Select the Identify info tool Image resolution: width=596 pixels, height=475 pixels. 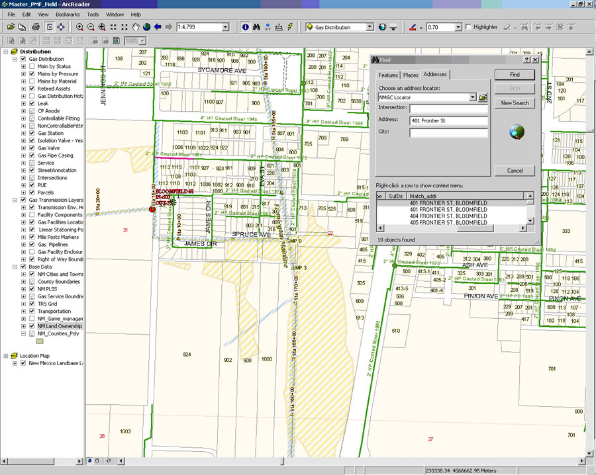[246, 27]
